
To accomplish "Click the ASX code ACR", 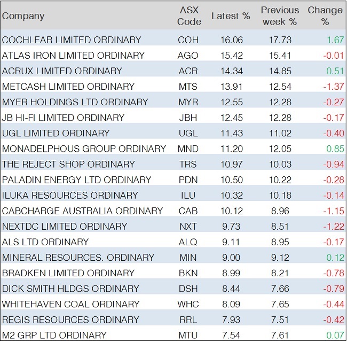I will 188,71.
